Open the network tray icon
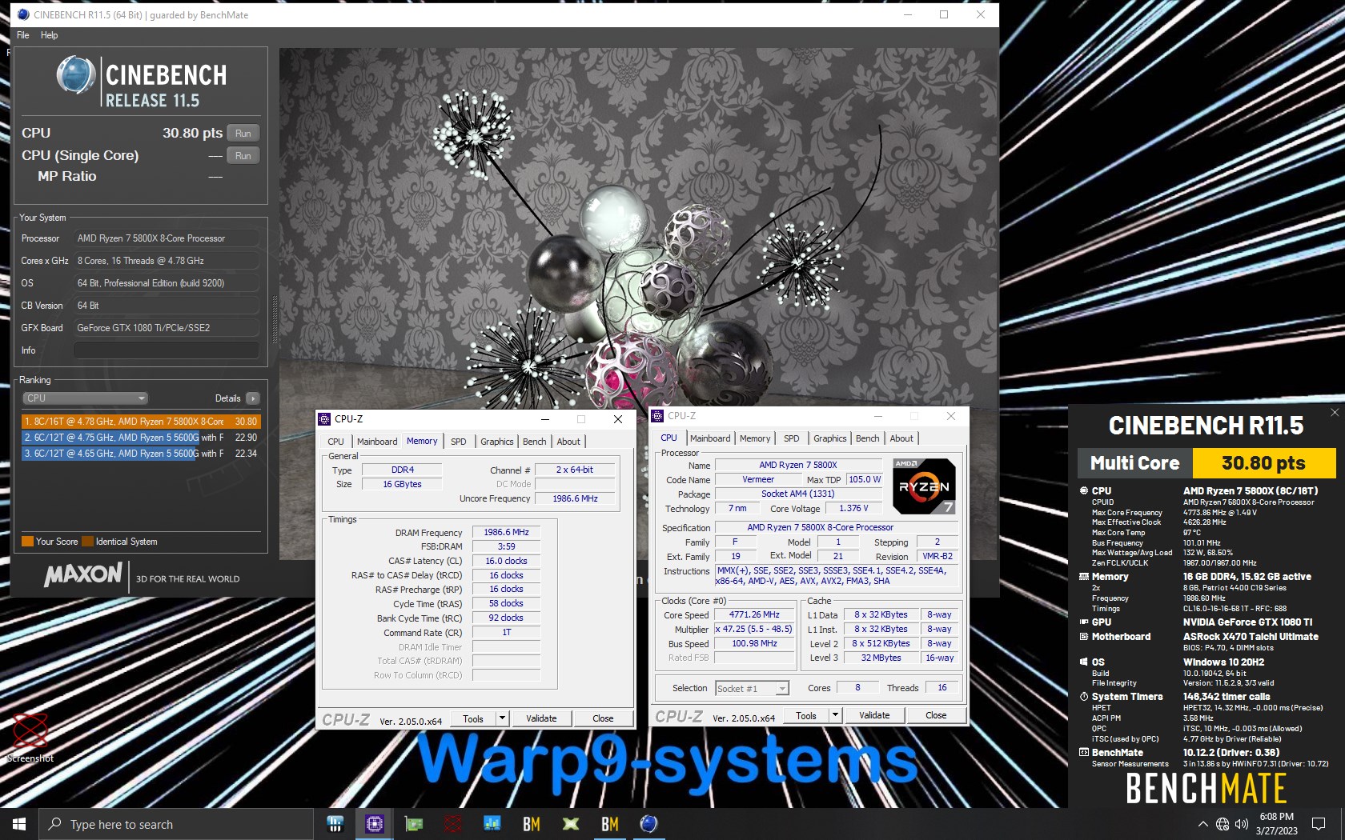1345x840 pixels. coord(1223,824)
